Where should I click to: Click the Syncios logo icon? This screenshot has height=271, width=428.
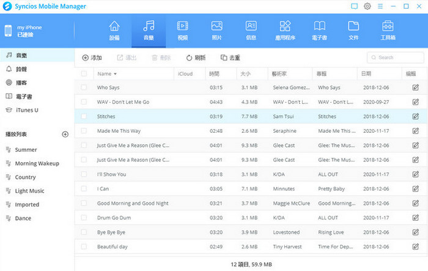pyautogui.click(x=7, y=6)
